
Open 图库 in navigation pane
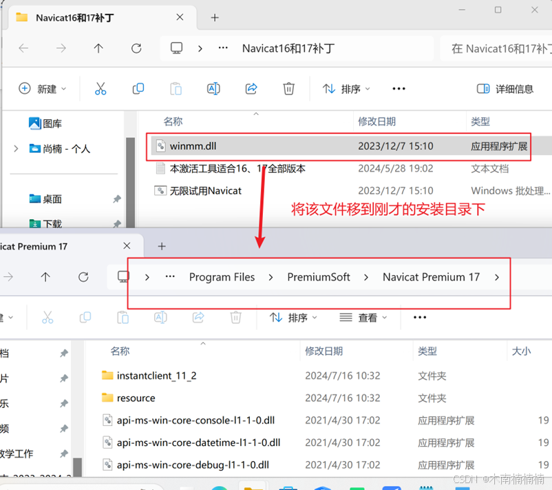45,123
